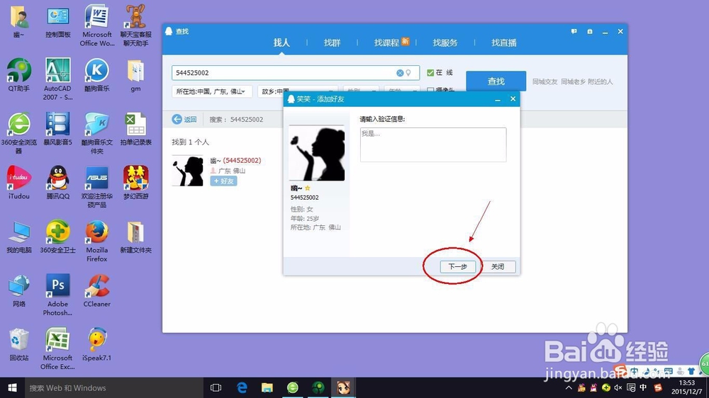Switch to the 找群 tab
The width and height of the screenshot is (709, 398).
[x=332, y=43]
